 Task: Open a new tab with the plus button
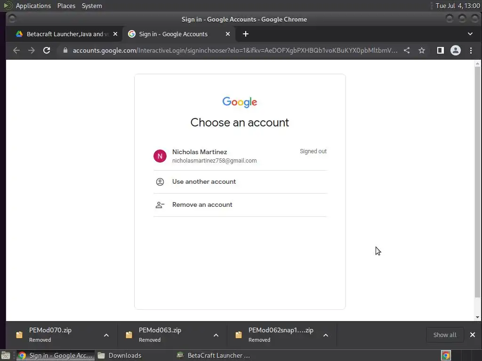(x=246, y=34)
